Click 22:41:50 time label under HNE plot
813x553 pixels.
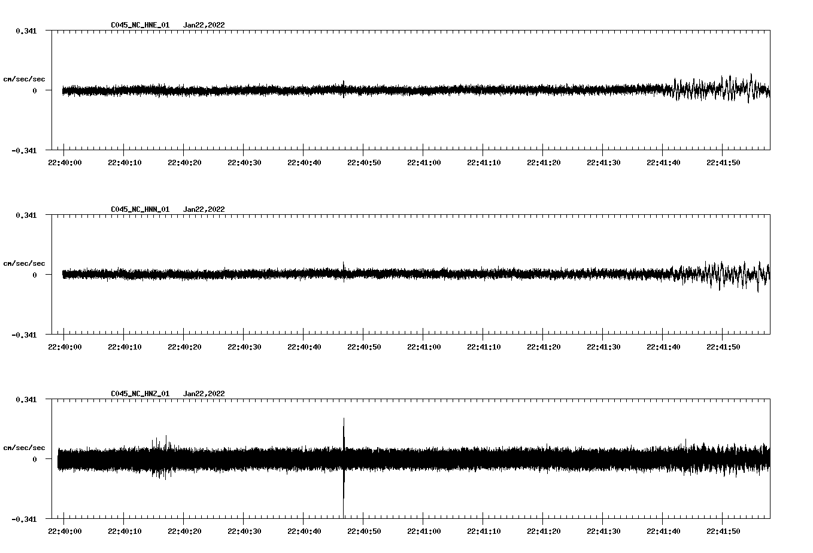point(723,163)
